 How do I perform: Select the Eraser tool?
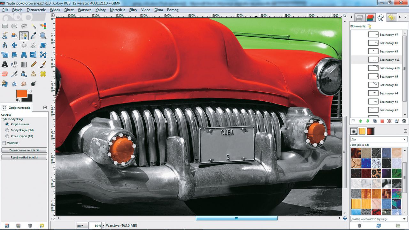pos(5,74)
